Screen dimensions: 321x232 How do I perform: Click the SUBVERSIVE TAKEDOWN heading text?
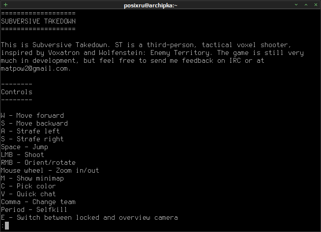coord(38,21)
